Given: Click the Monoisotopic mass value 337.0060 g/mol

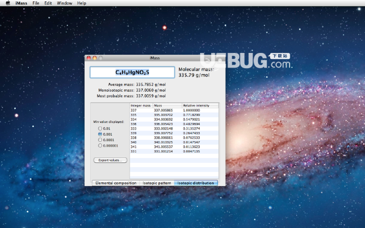Looking at the screenshot, I should [x=151, y=90].
